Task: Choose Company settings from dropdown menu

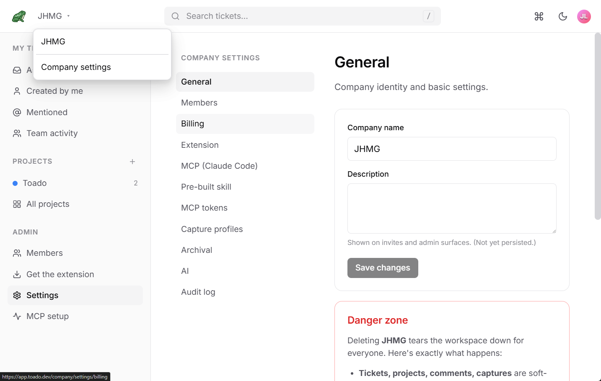Action: [x=102, y=67]
